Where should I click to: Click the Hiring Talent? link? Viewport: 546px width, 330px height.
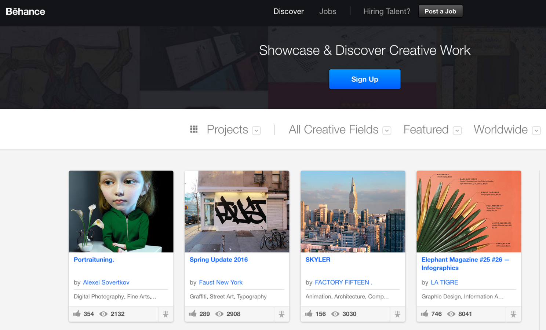pos(387,11)
